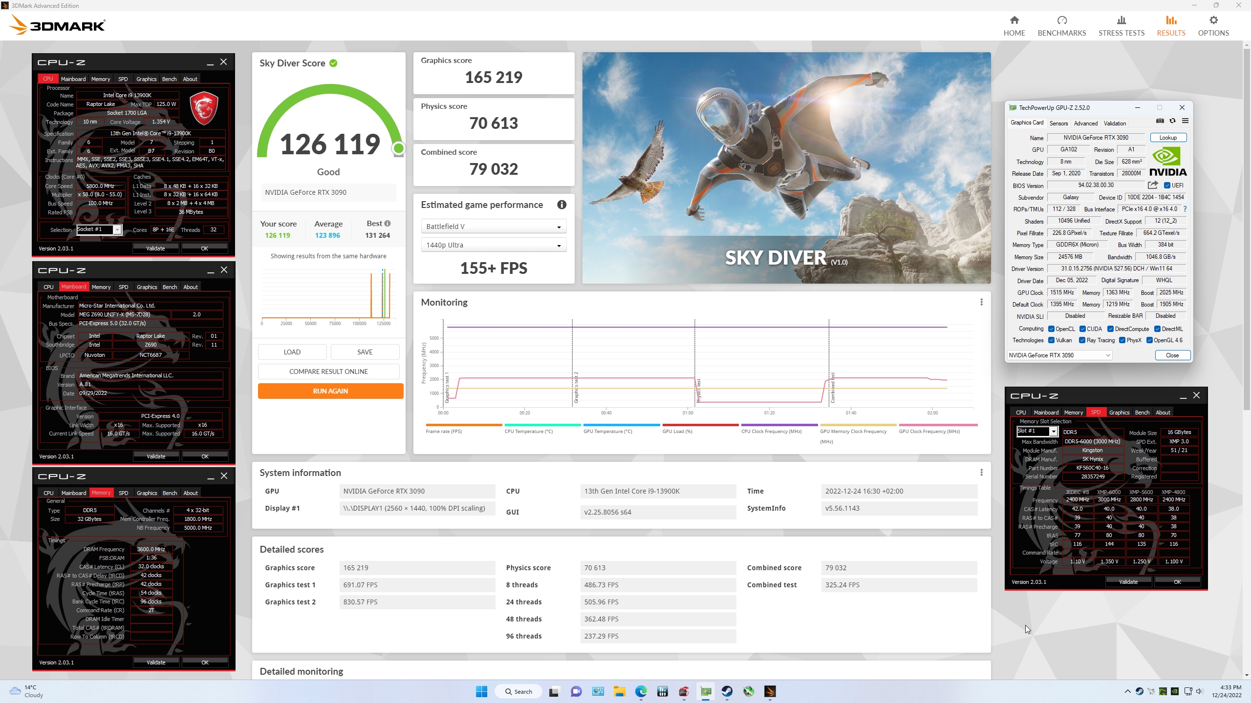Click the orange RUN AGAIN button

coord(330,391)
